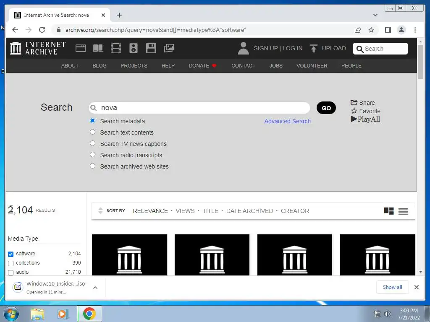Open the VOLUNTEER menu item
430x322 pixels.
(x=312, y=66)
